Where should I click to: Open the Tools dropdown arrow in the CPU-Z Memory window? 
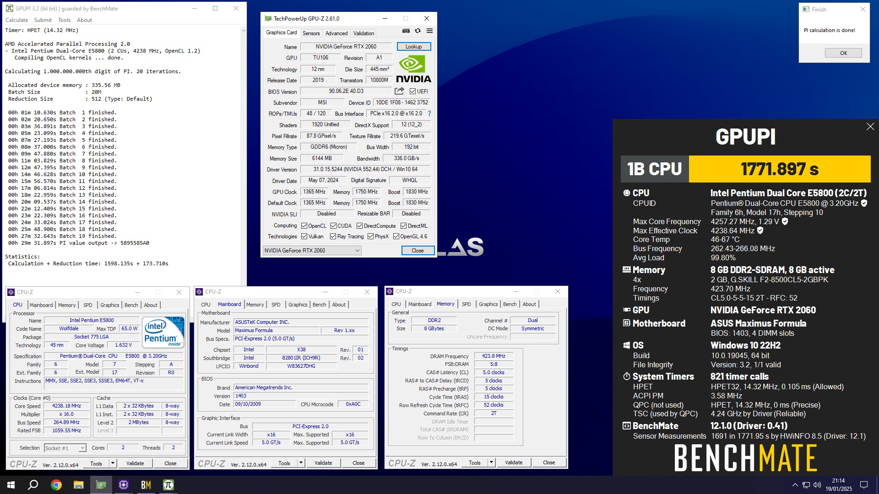491,462
